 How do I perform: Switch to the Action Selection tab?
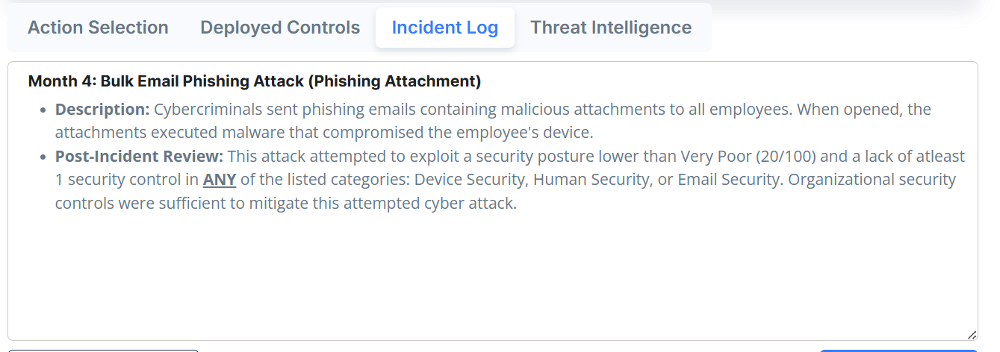pyautogui.click(x=98, y=28)
